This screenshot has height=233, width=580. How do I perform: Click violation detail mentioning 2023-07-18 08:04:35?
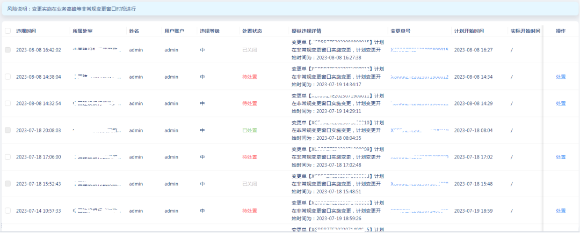tap(338, 130)
